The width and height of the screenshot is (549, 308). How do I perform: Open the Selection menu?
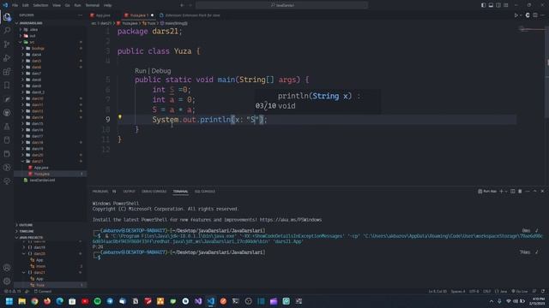pos(40,5)
